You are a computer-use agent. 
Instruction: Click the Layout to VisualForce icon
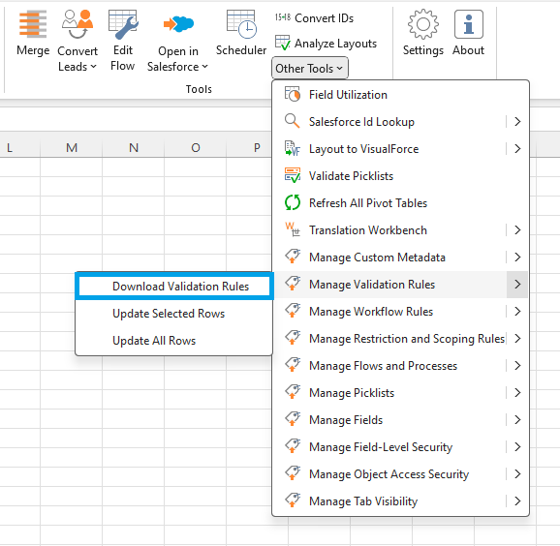293,148
